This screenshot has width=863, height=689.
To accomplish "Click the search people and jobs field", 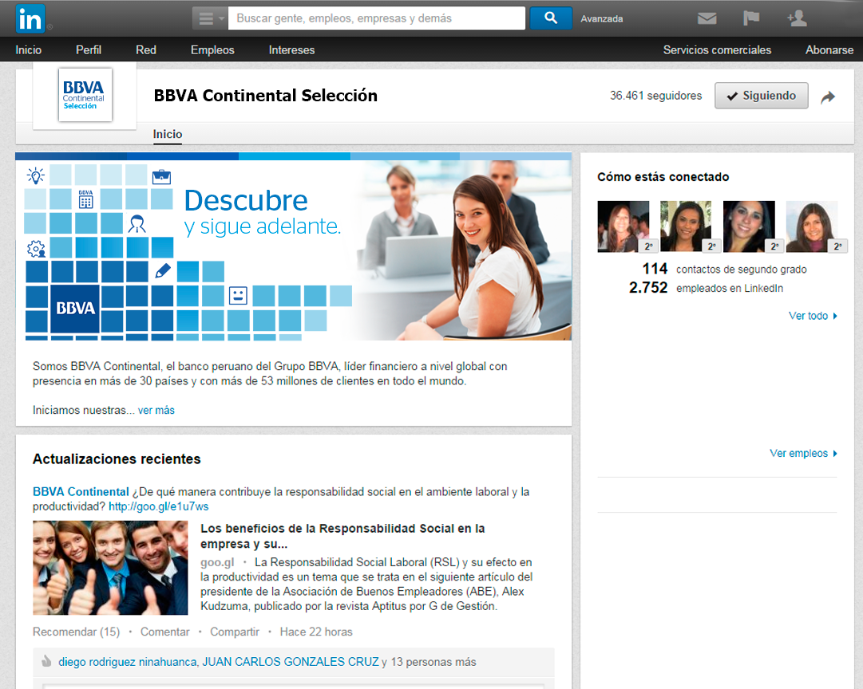I will pos(377,18).
